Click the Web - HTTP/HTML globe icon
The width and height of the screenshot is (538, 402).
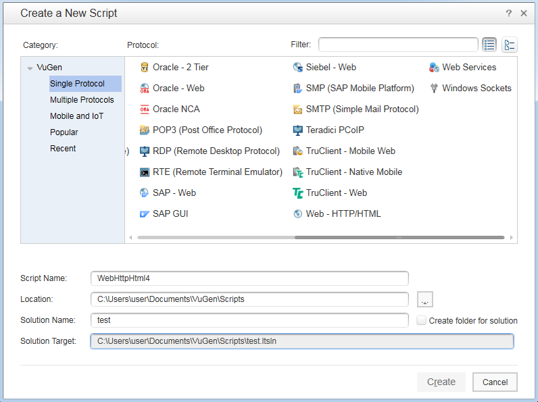click(297, 214)
